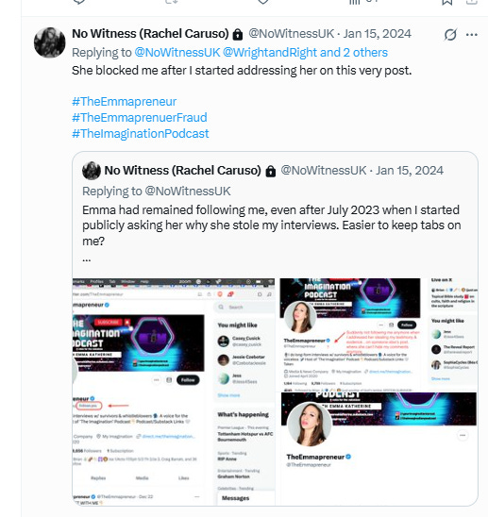
Task: Click the bookmark icon at the top right
Action: pos(447,2)
